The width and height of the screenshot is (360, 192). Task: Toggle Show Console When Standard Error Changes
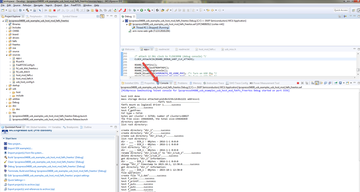pyautogui.click(x=330, y=83)
